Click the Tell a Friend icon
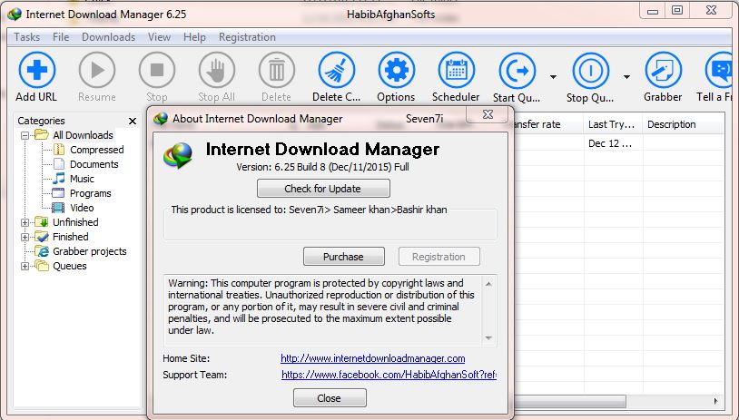The width and height of the screenshot is (739, 420). coord(718,70)
